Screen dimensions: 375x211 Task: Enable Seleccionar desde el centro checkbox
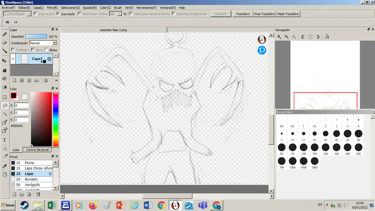point(131,14)
